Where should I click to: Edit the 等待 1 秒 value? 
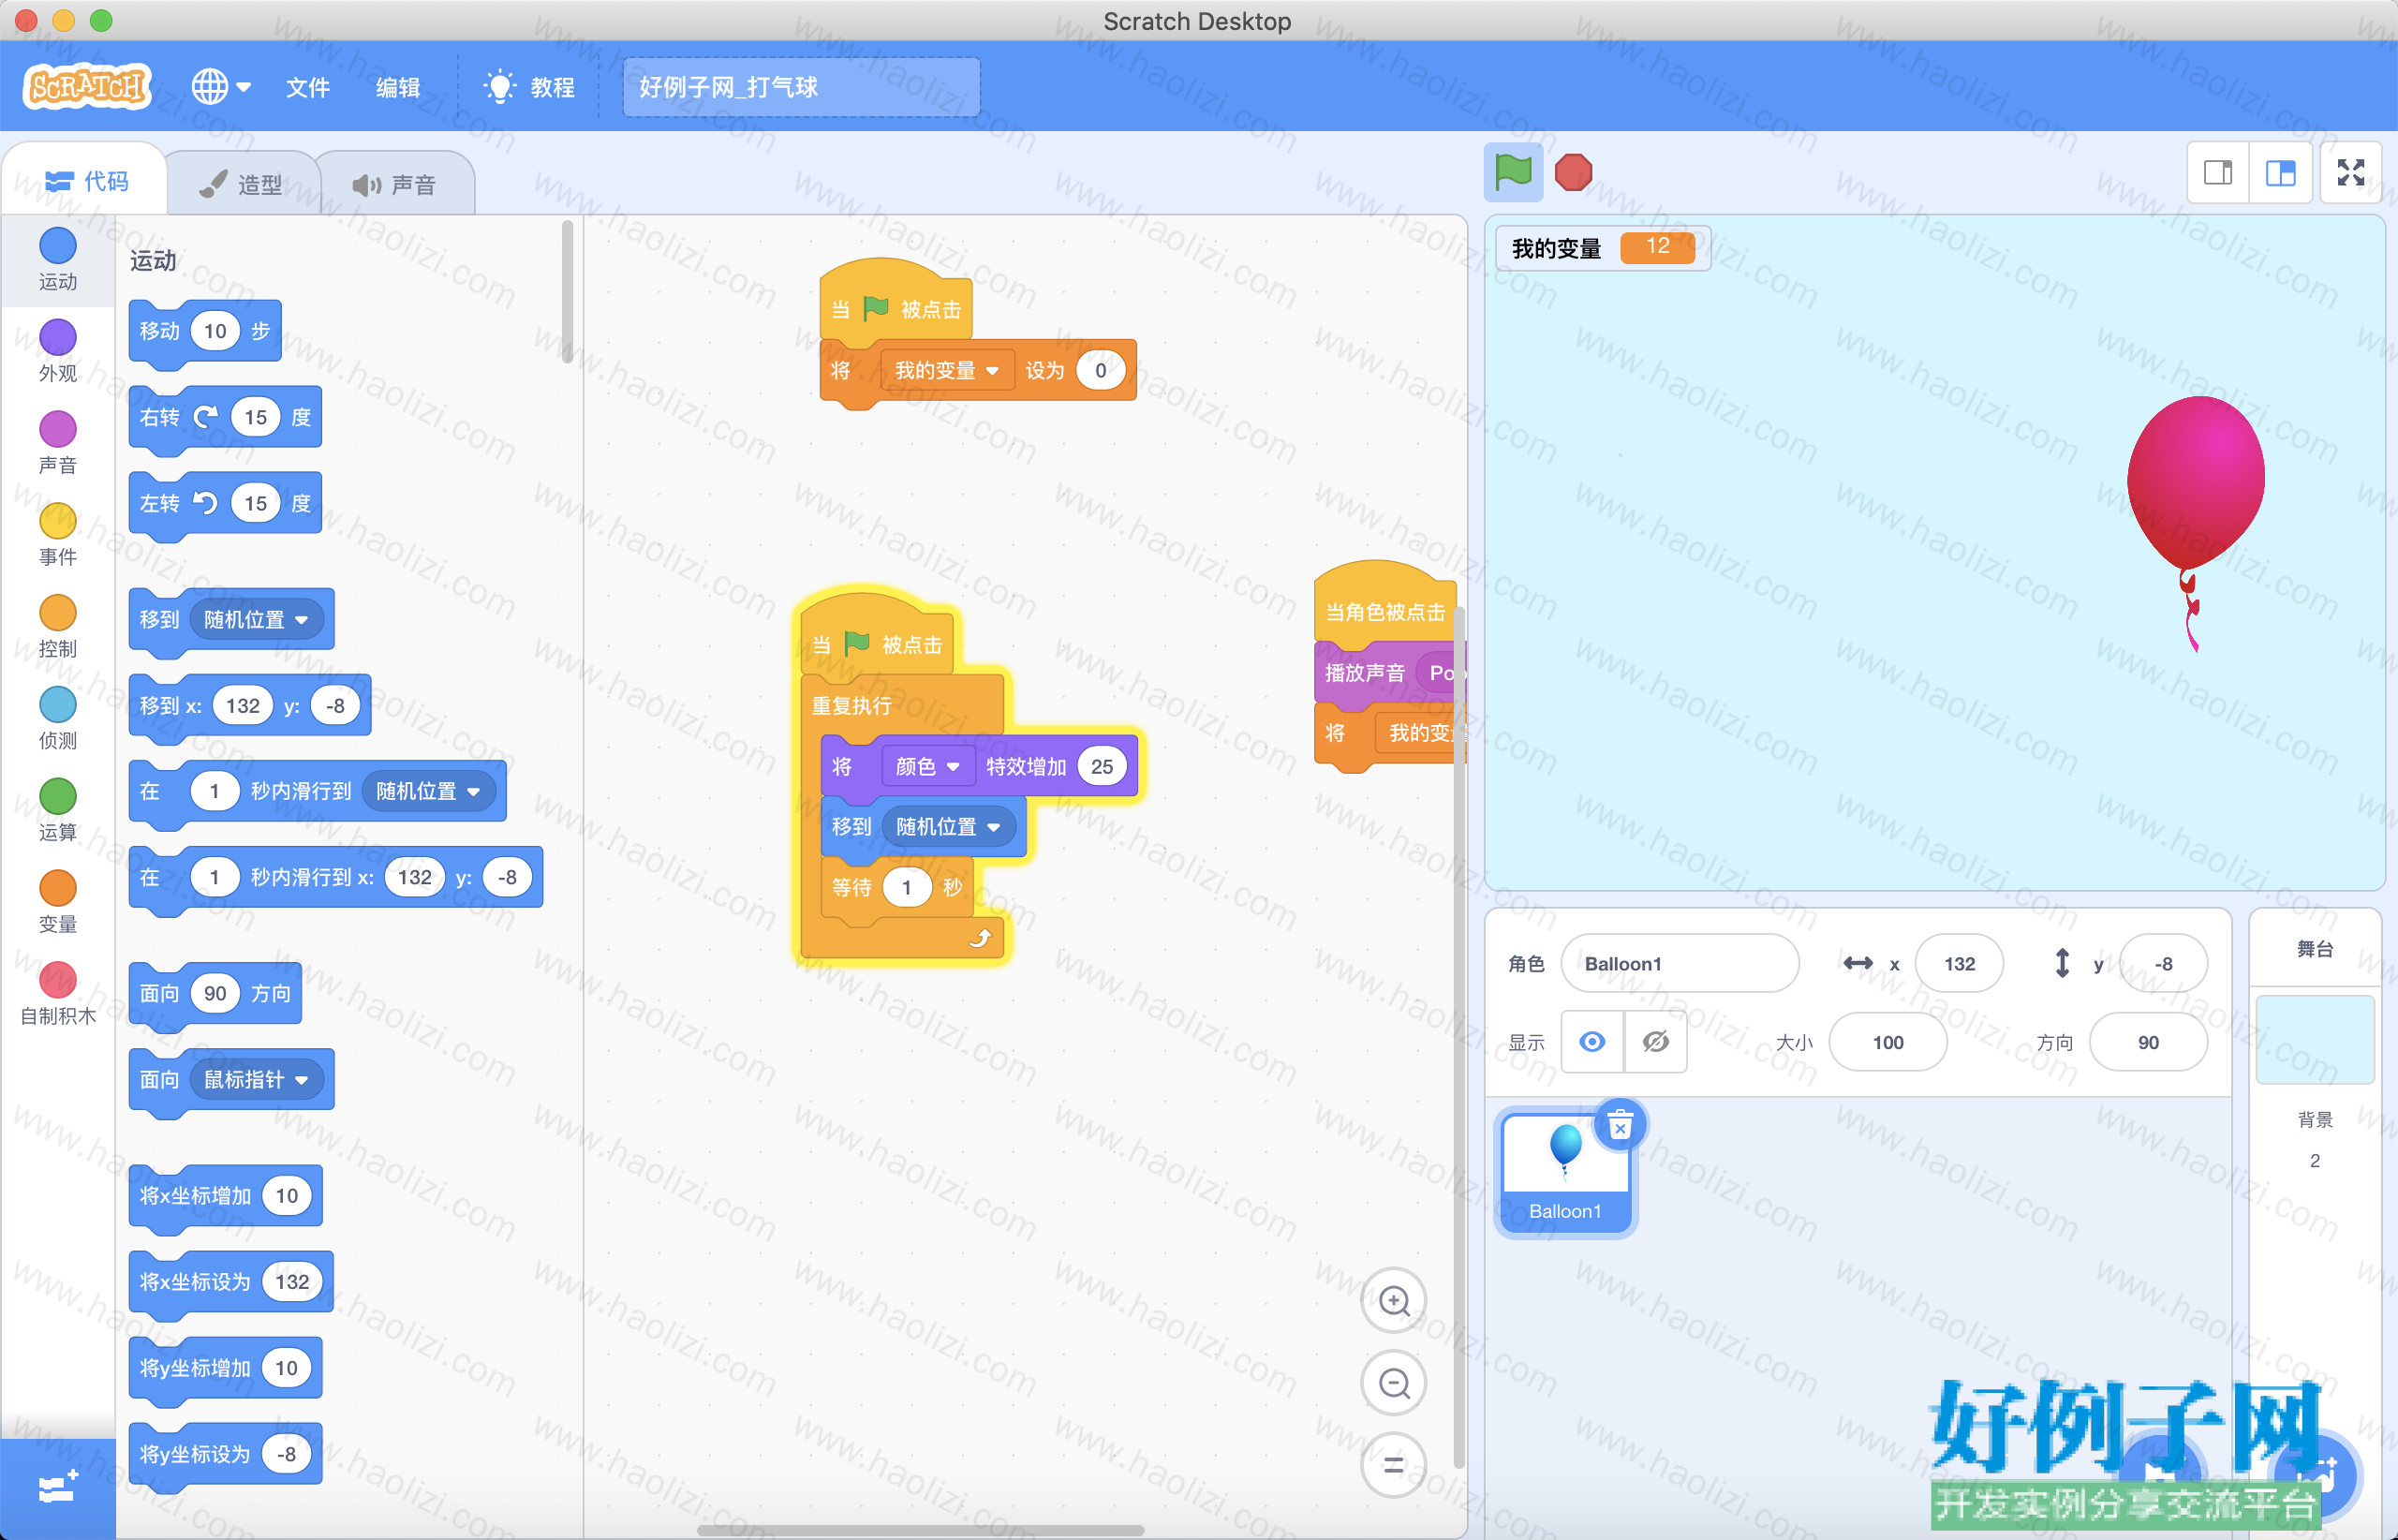tap(906, 887)
